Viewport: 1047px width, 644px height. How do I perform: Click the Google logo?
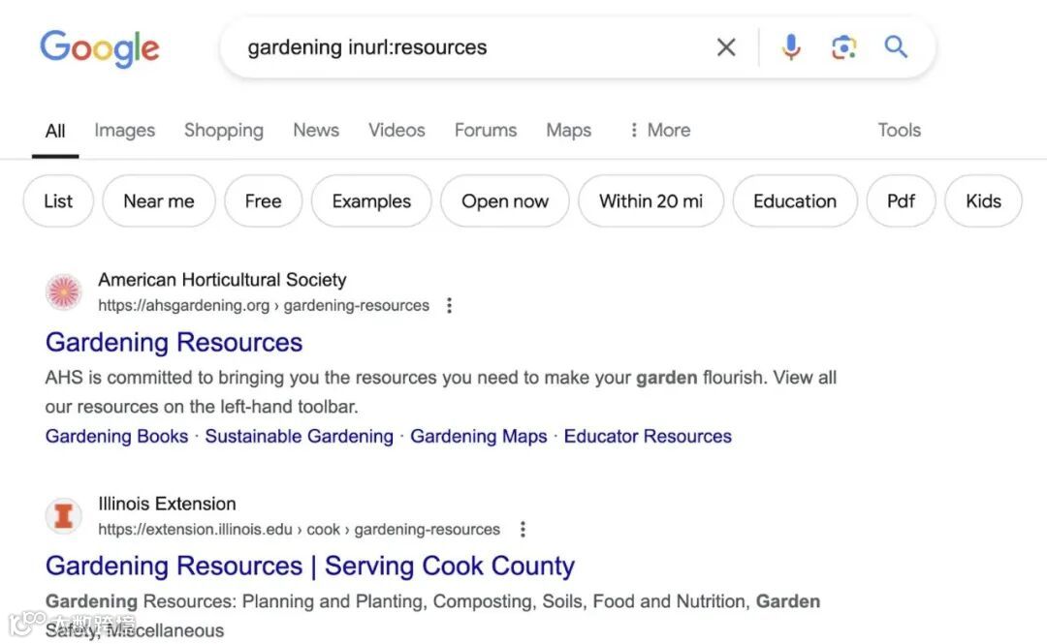[100, 47]
